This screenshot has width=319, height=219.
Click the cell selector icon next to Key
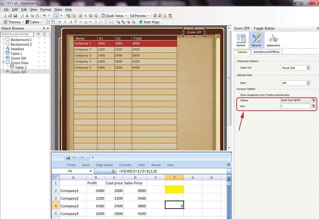(314, 106)
